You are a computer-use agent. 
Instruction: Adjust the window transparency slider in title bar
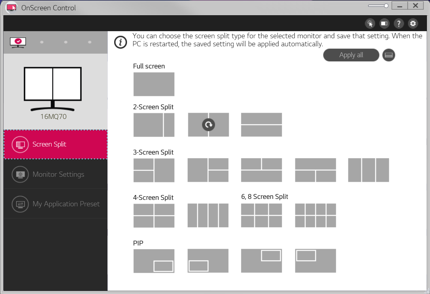(x=379, y=6)
